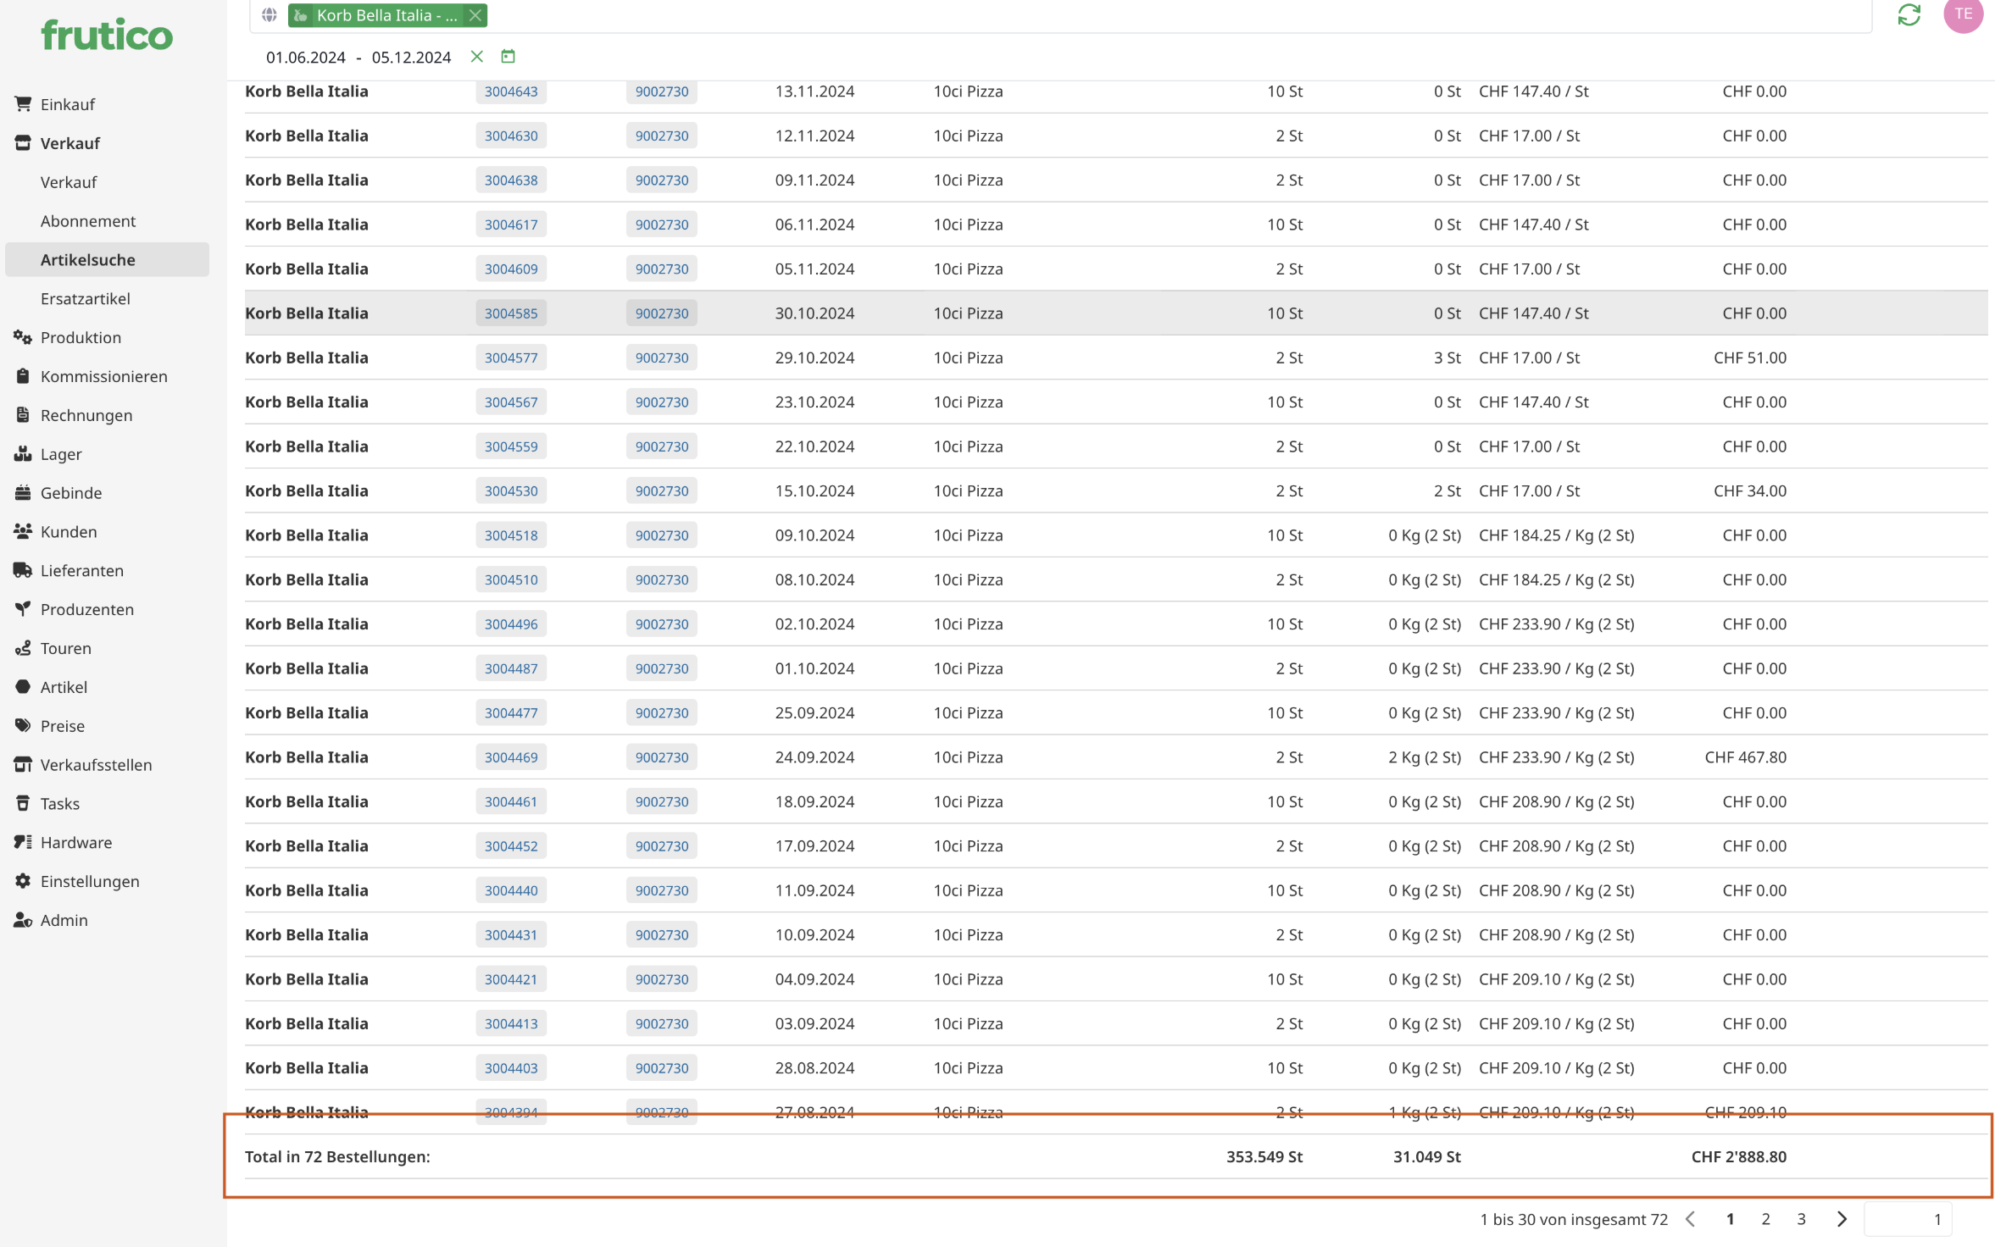Navigate to Lieferanten in the sidebar
1995x1247 pixels.
(81, 570)
